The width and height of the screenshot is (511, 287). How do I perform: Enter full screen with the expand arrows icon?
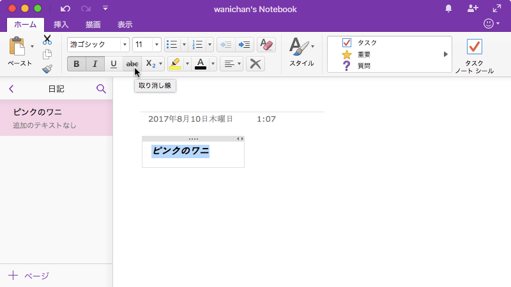(x=497, y=9)
